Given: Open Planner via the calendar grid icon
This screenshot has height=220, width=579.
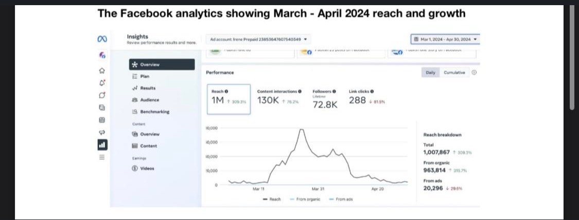Looking at the screenshot, I should (x=102, y=120).
